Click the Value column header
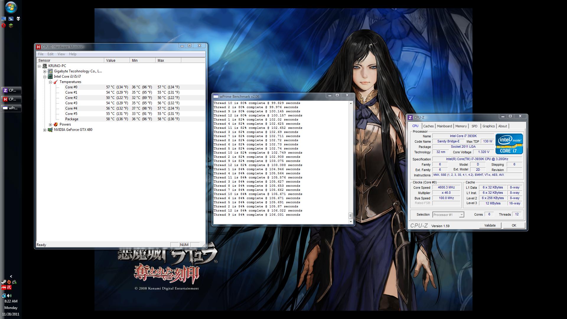567x319 pixels. (x=117, y=60)
